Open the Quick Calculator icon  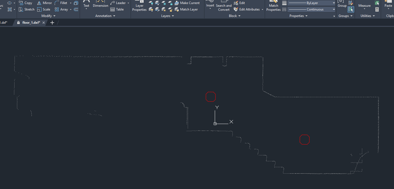pos(377,9)
